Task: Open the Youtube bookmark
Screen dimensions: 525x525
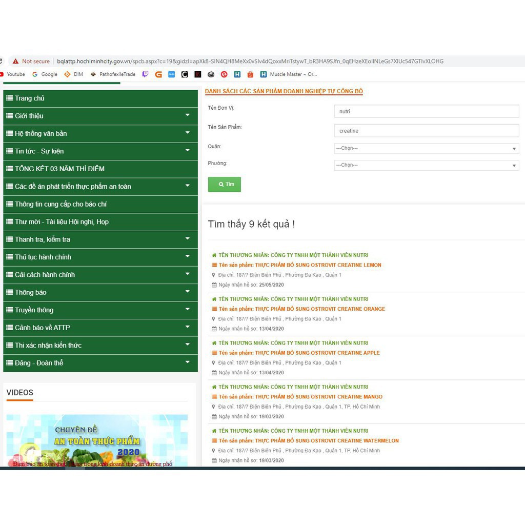Action: pyautogui.click(x=13, y=74)
